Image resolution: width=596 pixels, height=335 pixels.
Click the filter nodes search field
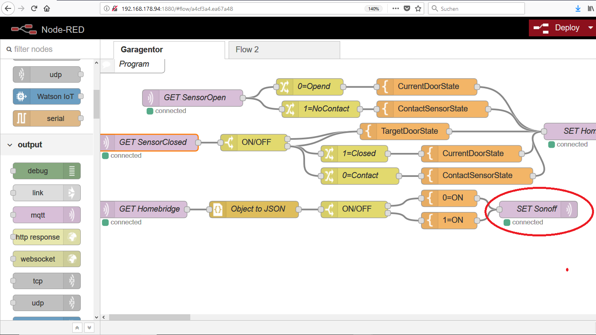pos(52,49)
